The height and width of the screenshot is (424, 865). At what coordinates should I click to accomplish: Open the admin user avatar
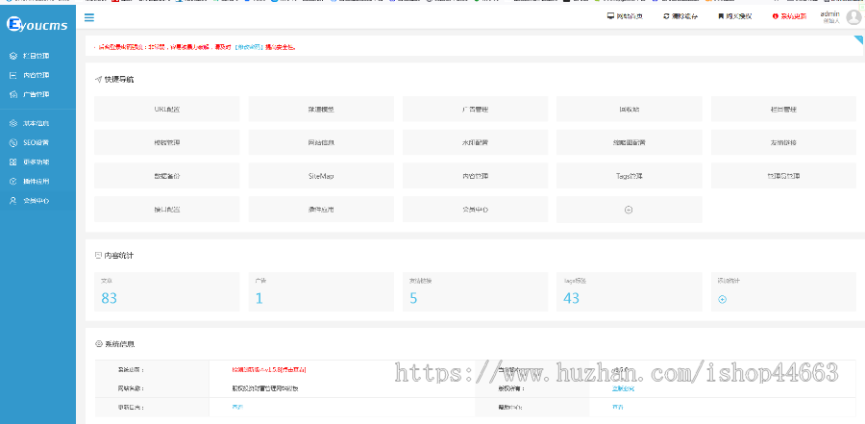(853, 16)
